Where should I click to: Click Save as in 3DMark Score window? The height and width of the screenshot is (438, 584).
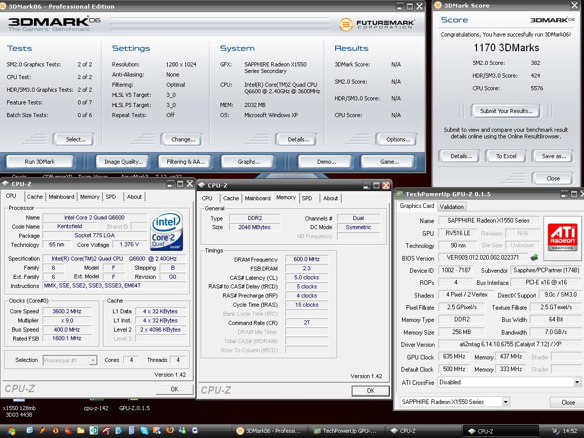click(554, 156)
